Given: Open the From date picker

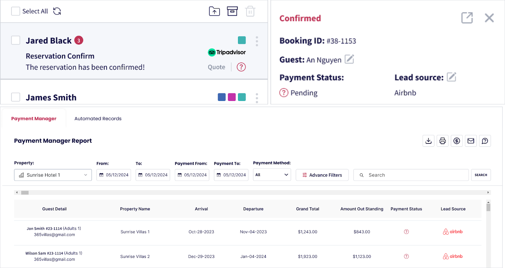Looking at the screenshot, I should pos(114,175).
